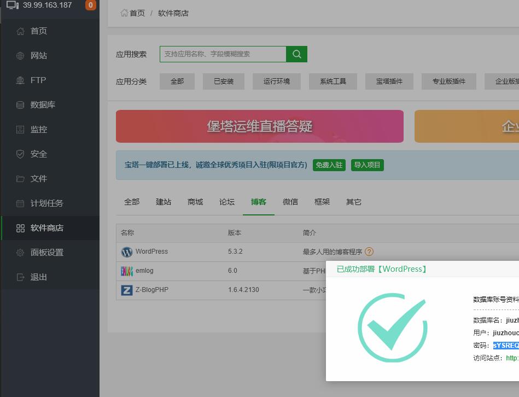The image size is (519, 397).
Task: Switch to the 微信 tab
Action: [x=290, y=202]
